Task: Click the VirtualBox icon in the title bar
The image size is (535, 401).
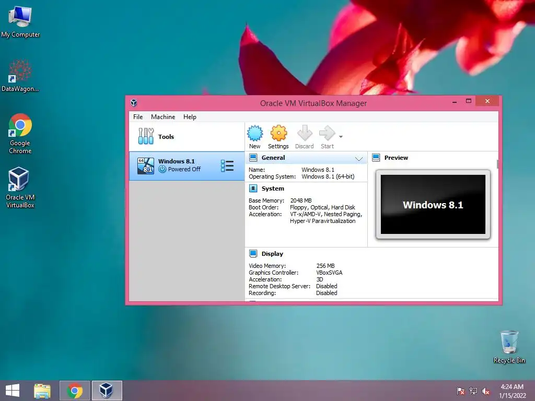Action: (134, 103)
